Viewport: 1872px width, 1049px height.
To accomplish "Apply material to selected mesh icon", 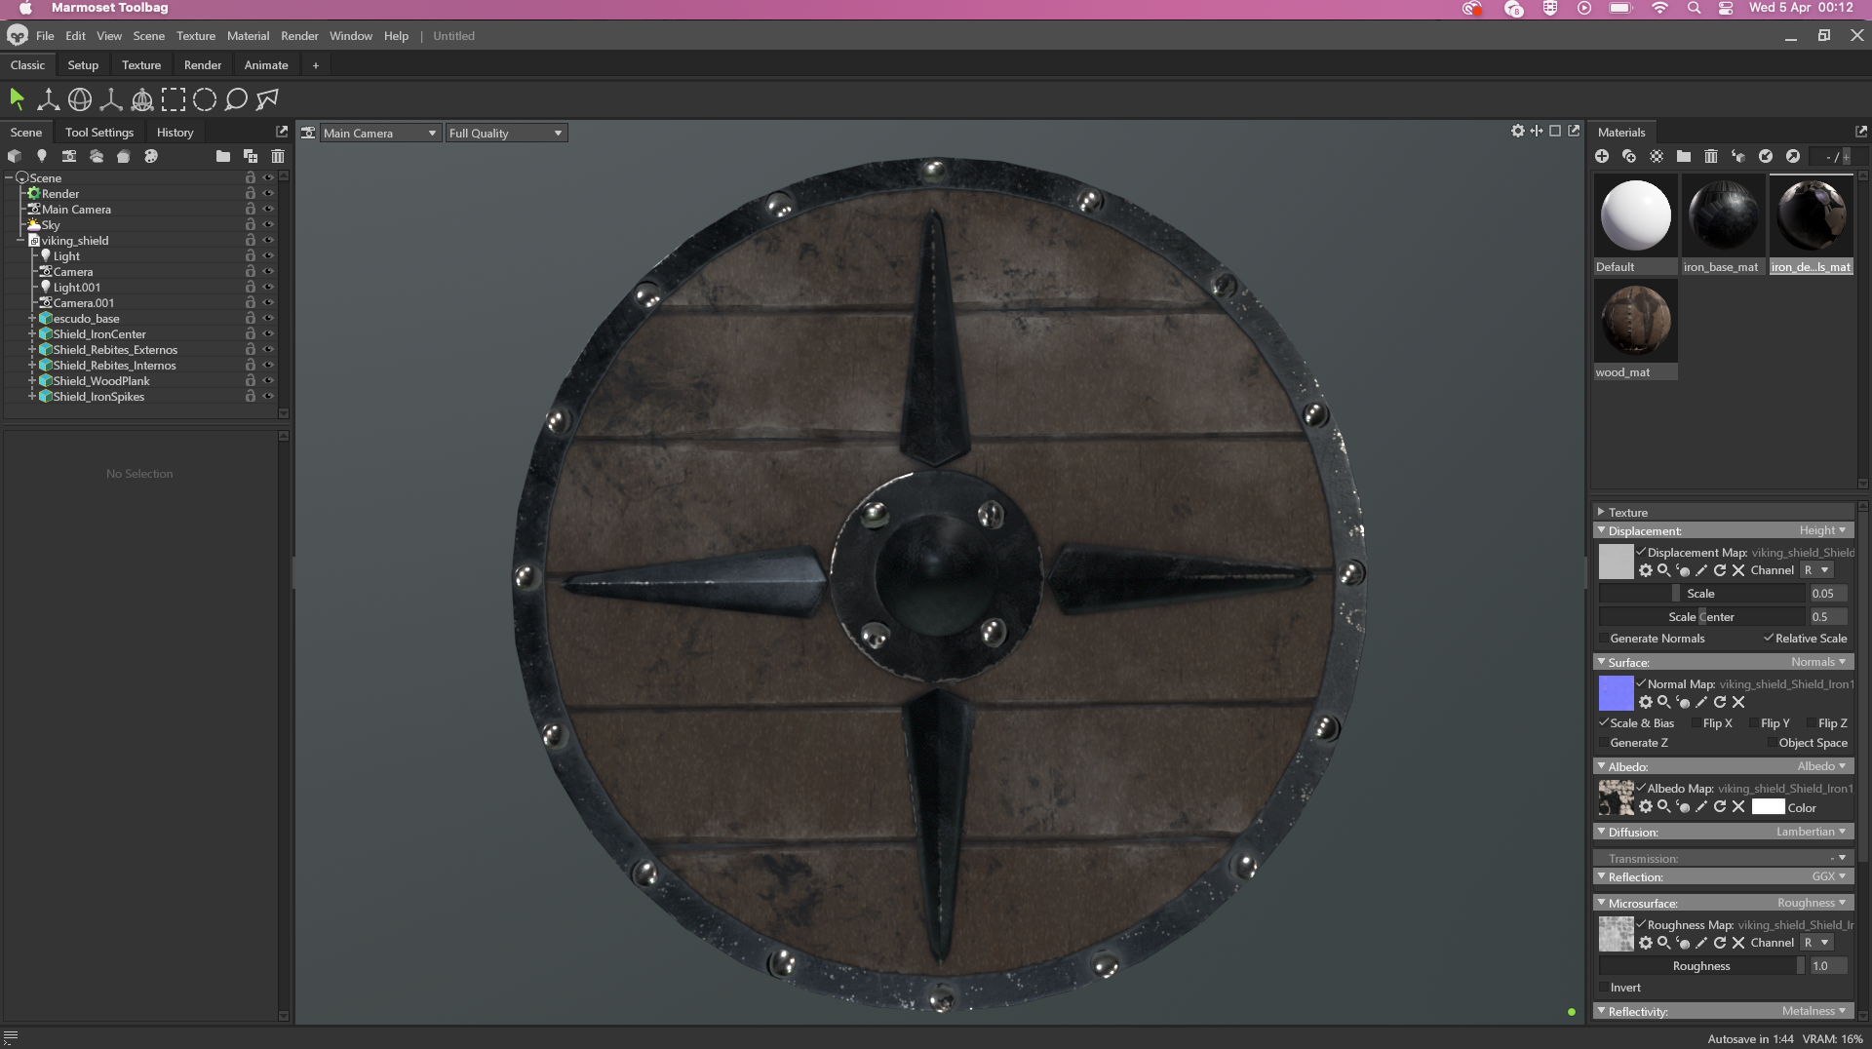I will click(x=1738, y=156).
